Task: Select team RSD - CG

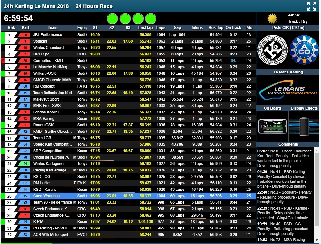Action: [x=42, y=177]
